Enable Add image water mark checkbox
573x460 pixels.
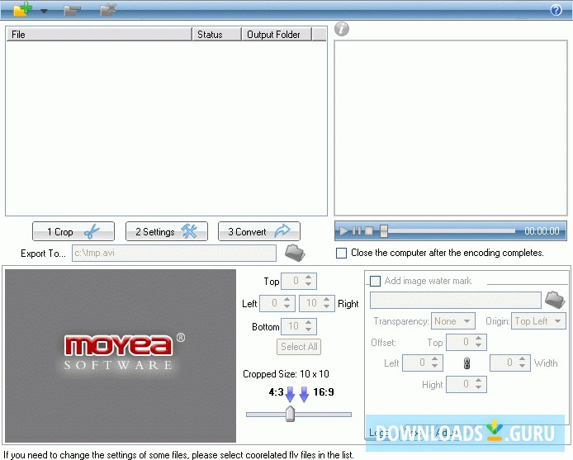tap(376, 281)
